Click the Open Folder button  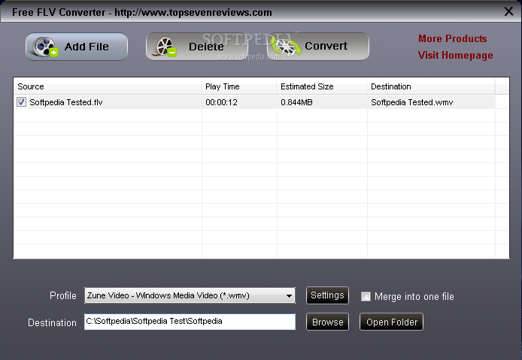click(x=391, y=322)
